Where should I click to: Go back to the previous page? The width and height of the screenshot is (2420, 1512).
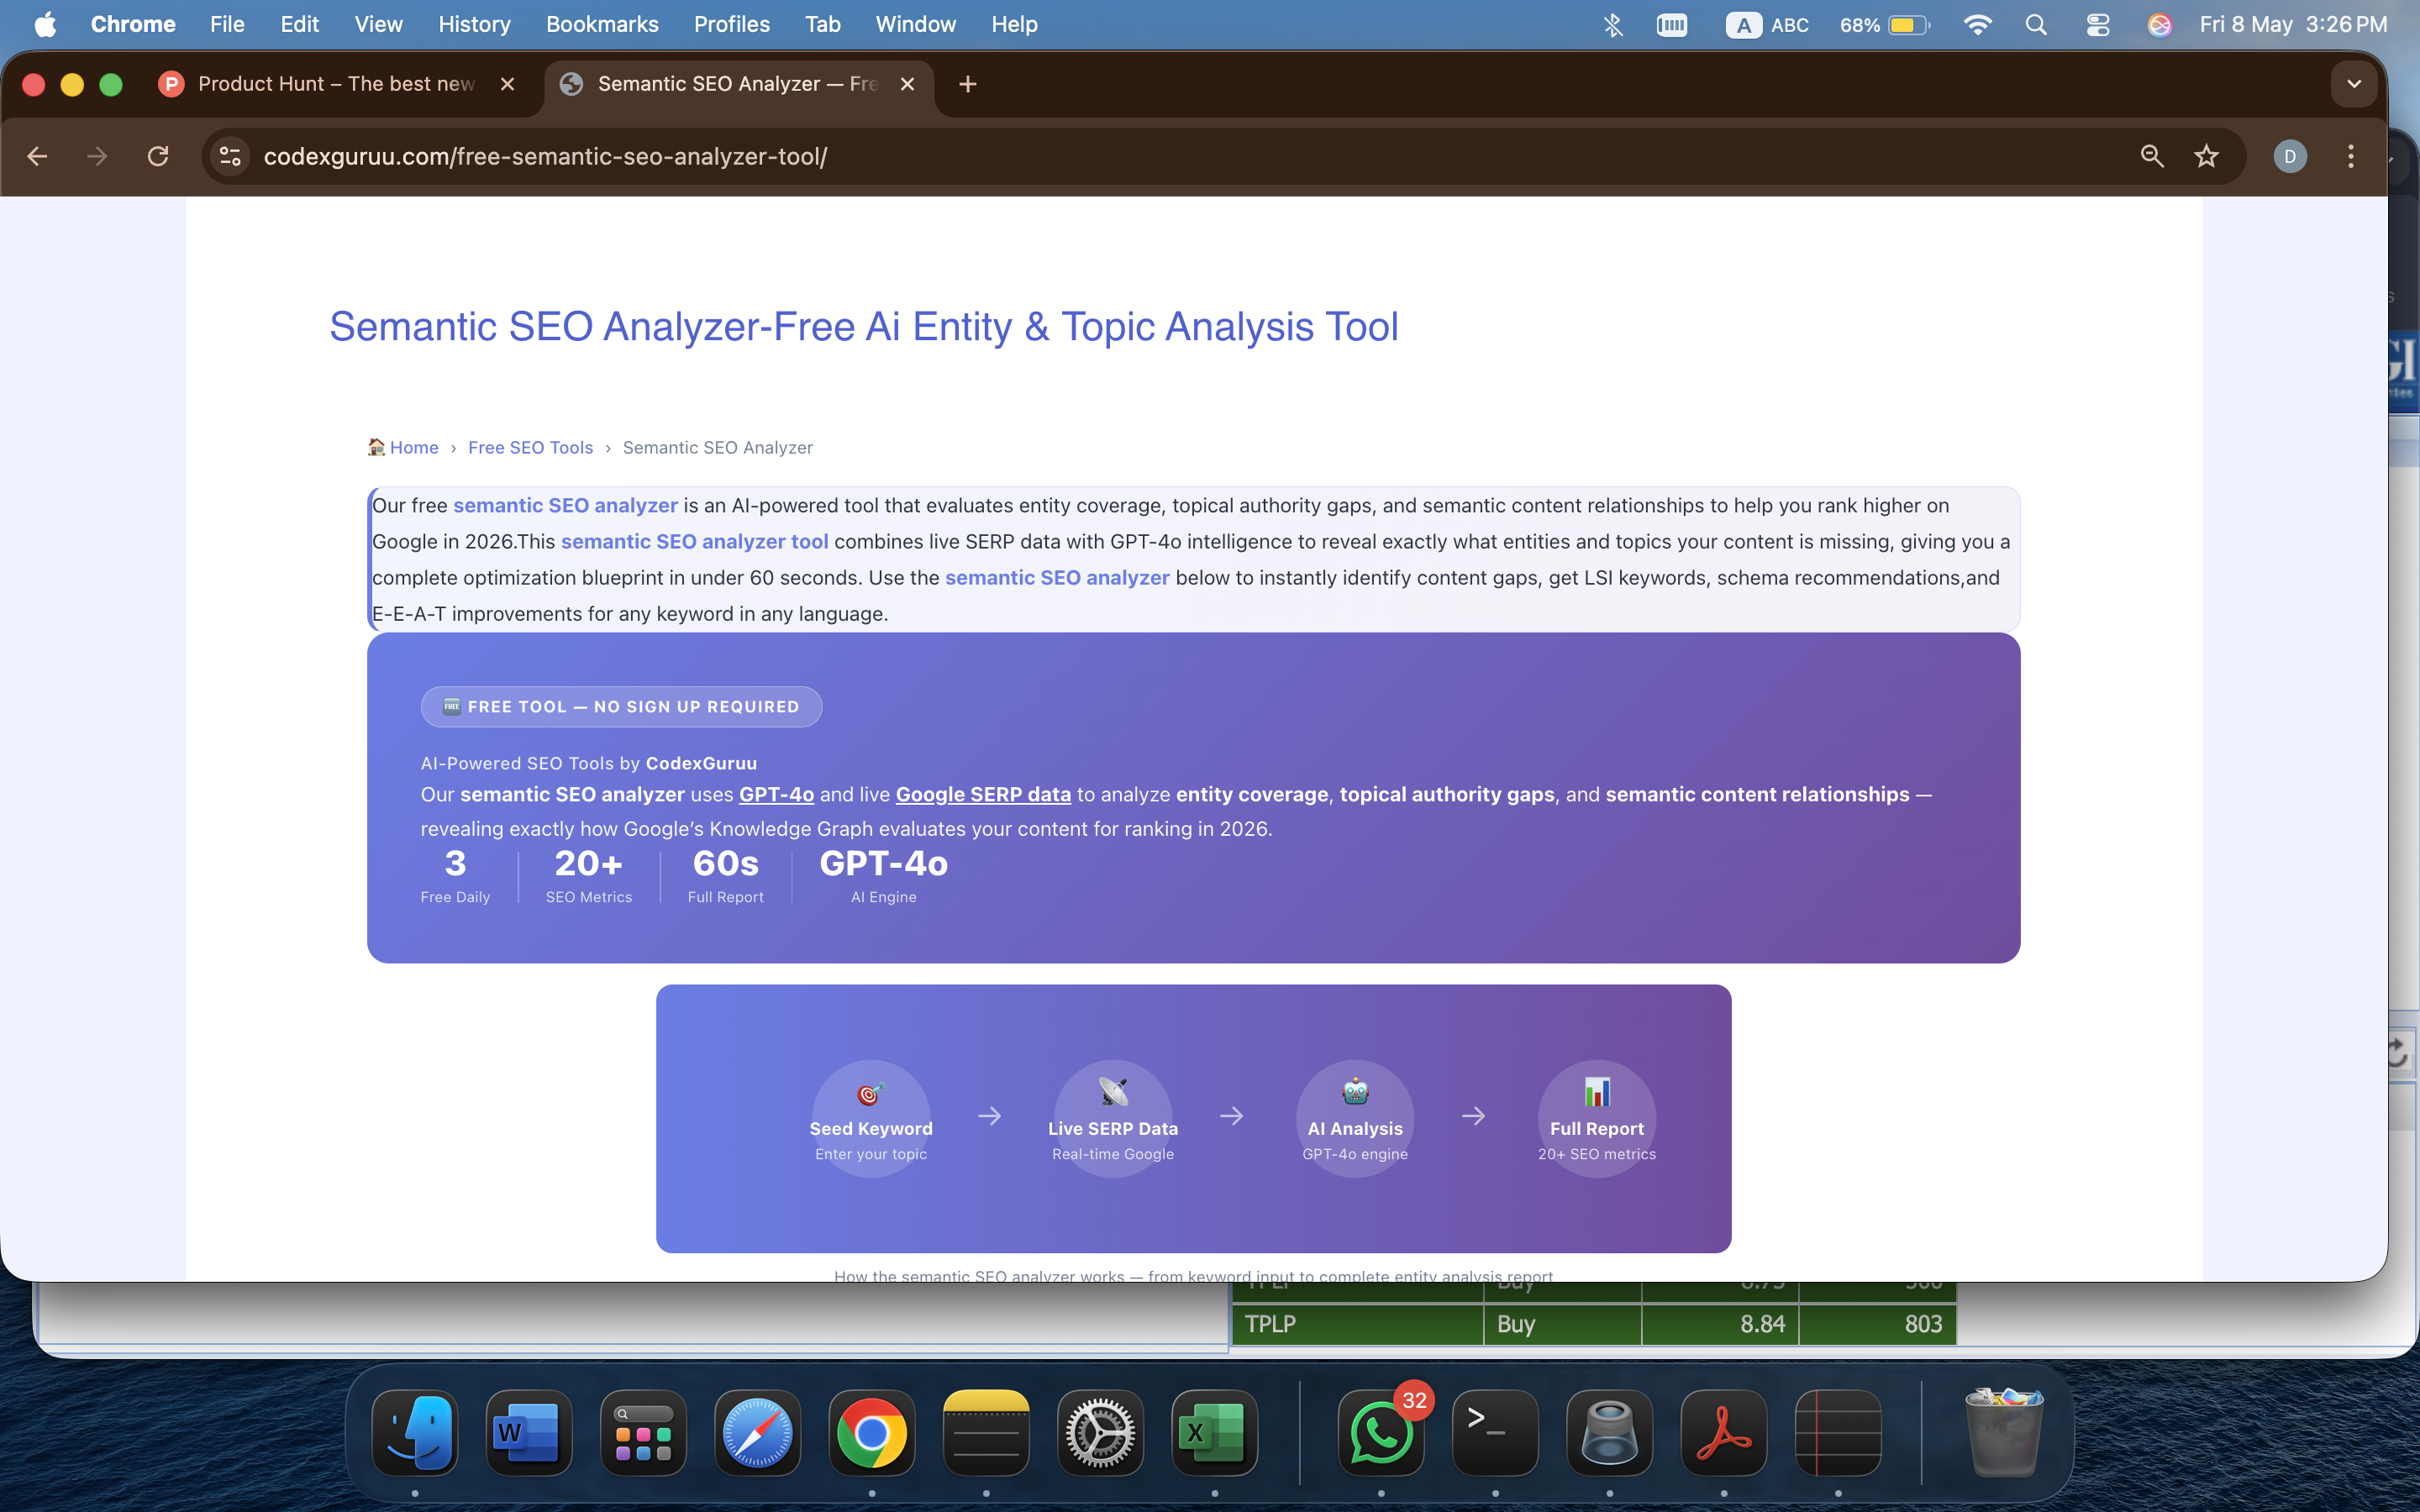coord(37,156)
